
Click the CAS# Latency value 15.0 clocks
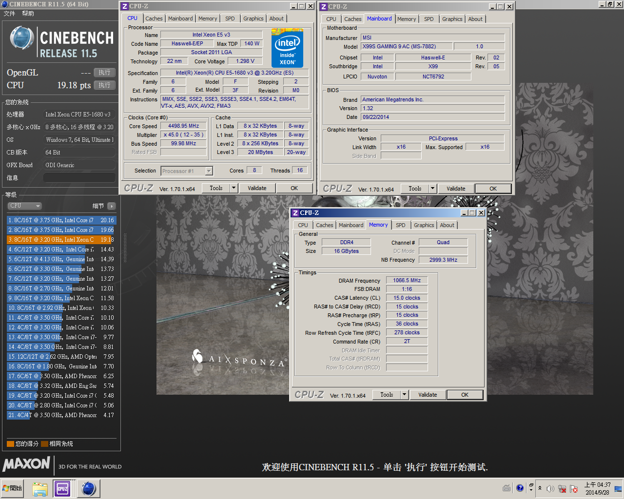click(407, 298)
